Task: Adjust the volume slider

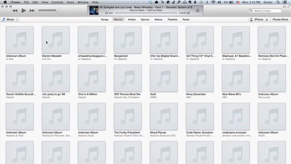Action: pyautogui.click(x=49, y=10)
